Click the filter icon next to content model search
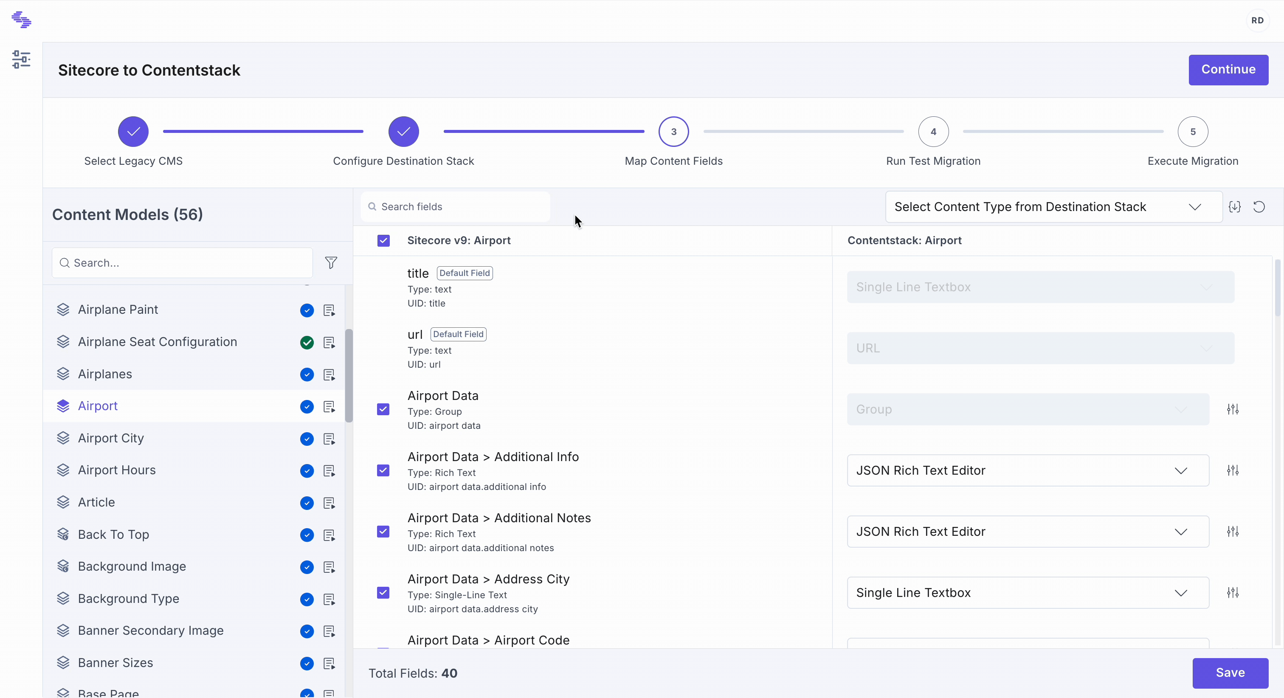The width and height of the screenshot is (1284, 698). 331,263
